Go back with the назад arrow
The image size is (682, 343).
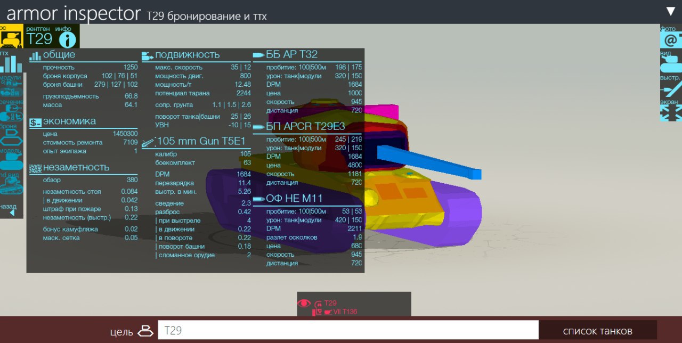(x=12, y=213)
